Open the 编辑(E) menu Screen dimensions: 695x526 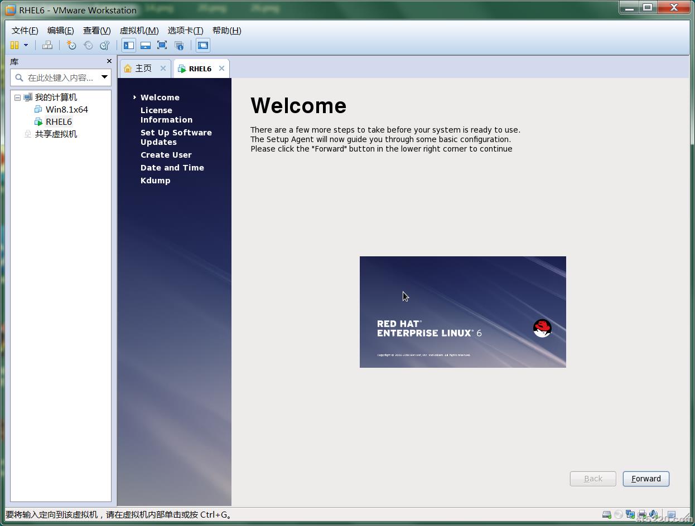click(x=60, y=30)
